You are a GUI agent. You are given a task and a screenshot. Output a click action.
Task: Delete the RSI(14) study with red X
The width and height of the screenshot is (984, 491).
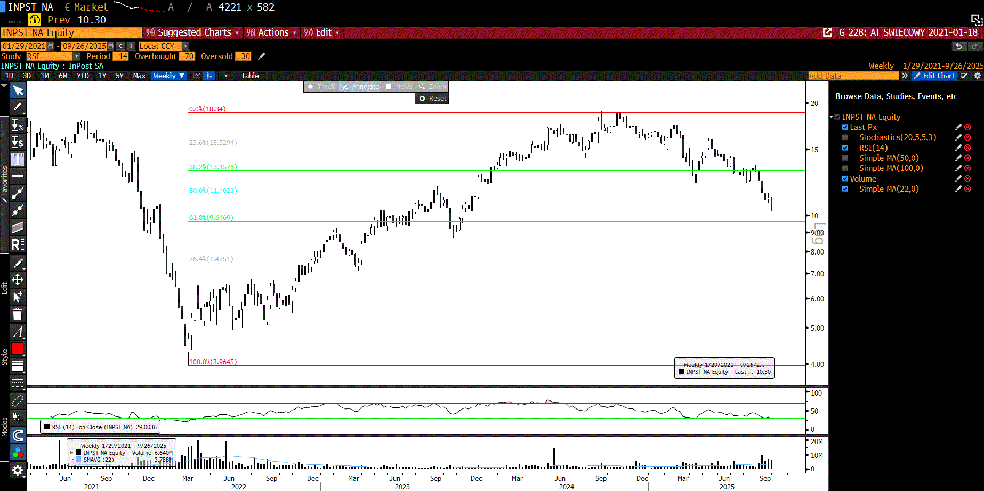click(967, 148)
